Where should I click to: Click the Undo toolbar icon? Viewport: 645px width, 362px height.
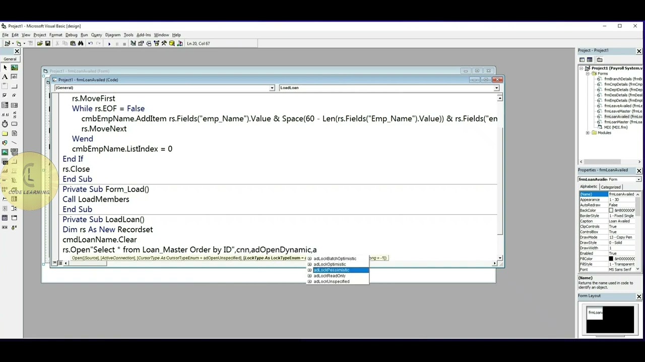click(90, 43)
